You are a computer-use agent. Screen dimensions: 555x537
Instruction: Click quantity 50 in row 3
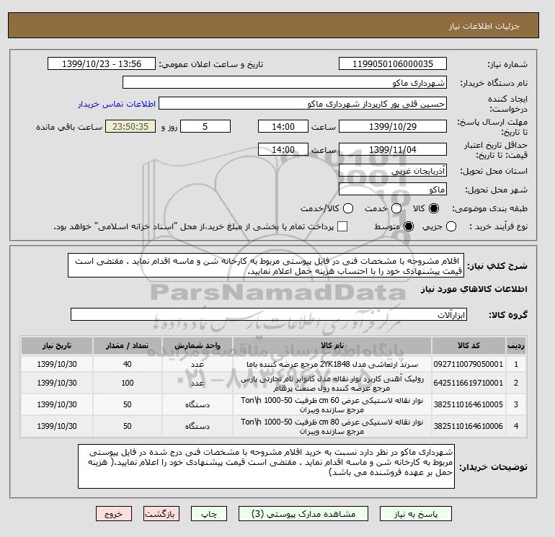(128, 404)
